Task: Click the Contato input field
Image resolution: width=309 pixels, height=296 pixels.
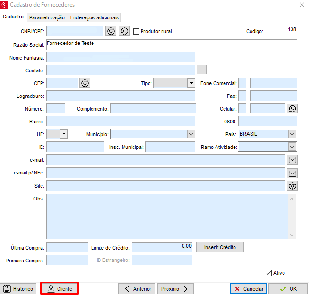Action: coord(121,70)
